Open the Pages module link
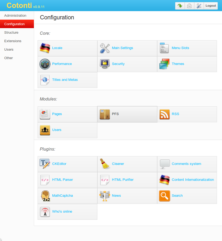The image size is (222, 241). coord(57,114)
